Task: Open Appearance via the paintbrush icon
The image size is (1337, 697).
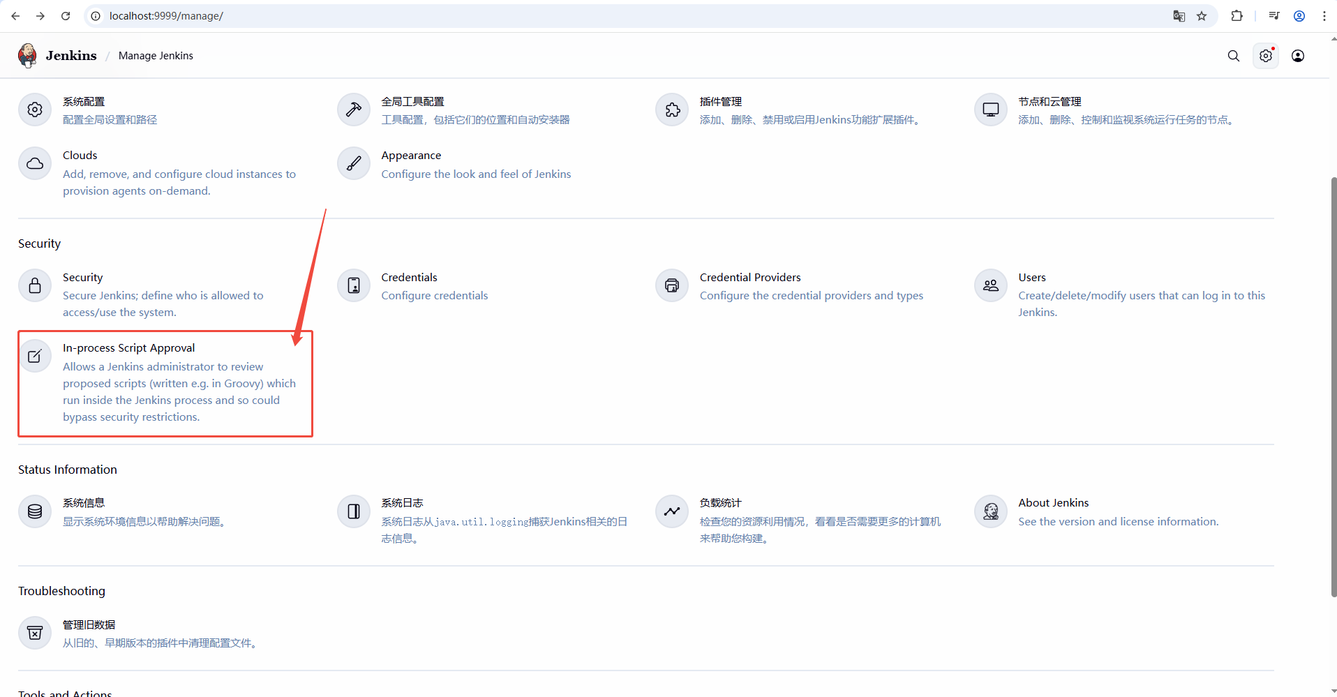Action: pyautogui.click(x=354, y=163)
